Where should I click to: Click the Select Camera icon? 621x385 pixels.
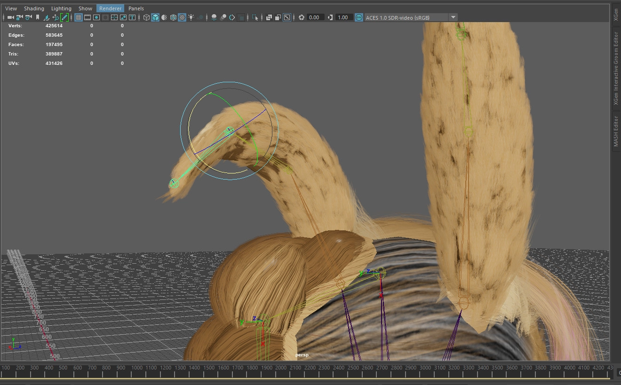[10, 17]
